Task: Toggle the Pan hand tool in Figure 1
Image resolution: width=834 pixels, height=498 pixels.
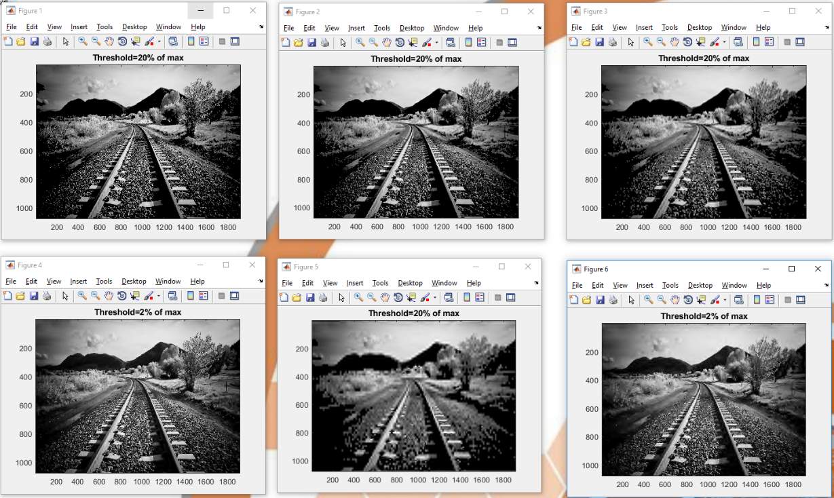Action: 109,41
